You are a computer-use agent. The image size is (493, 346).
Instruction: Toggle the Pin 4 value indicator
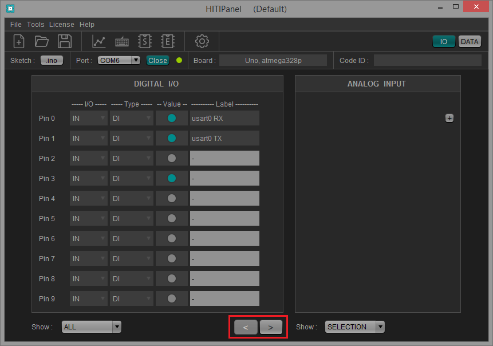click(x=172, y=198)
